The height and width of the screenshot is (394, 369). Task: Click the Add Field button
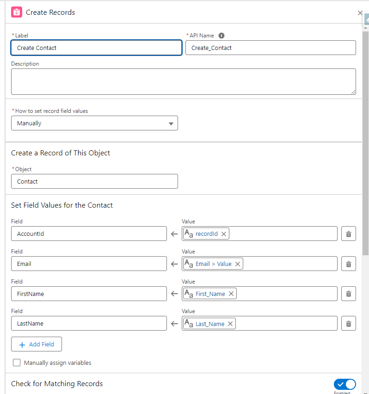click(x=37, y=345)
